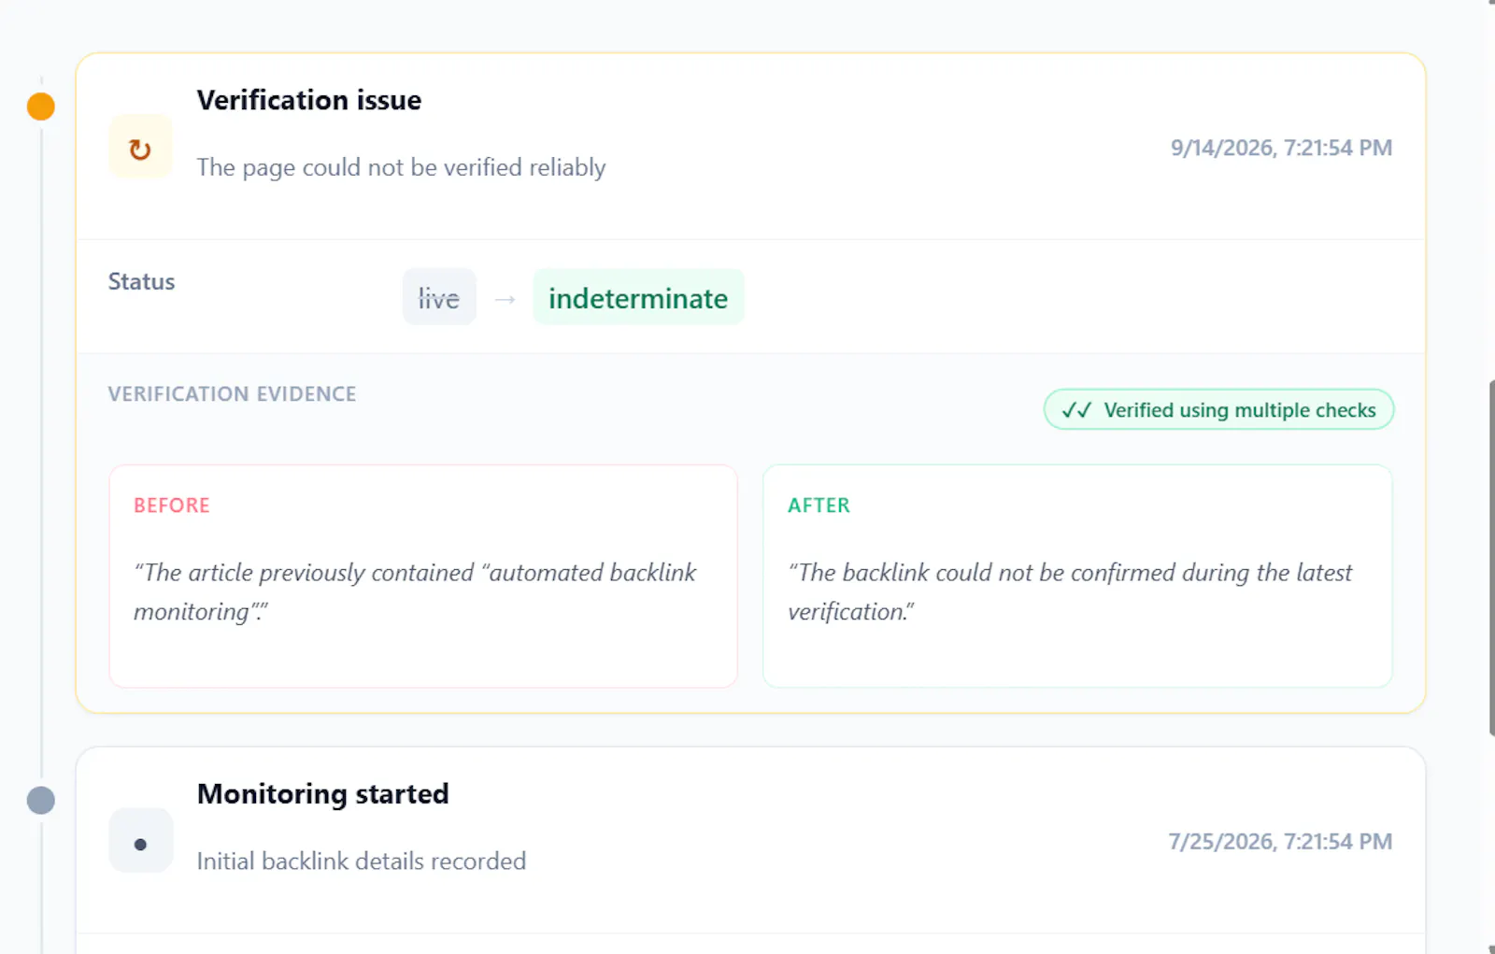Click the "VERIFICATION EVIDENCE" section label
This screenshot has height=954, width=1495.
pos(233,394)
